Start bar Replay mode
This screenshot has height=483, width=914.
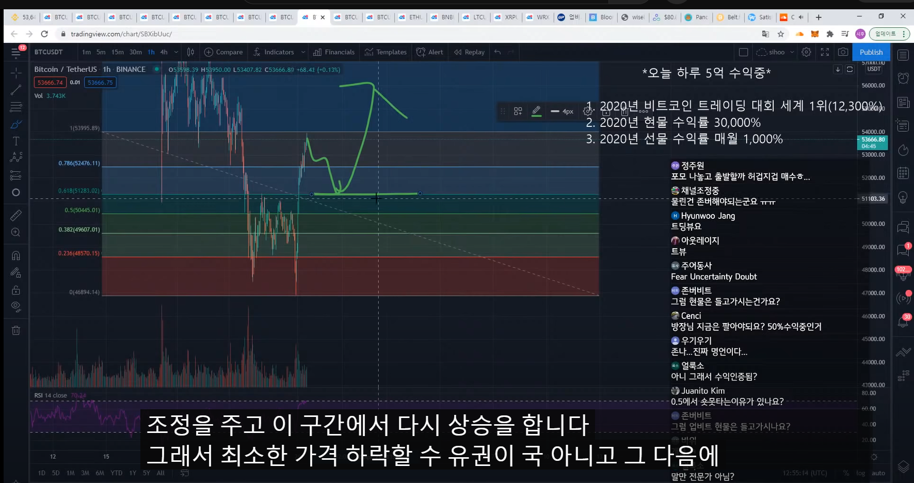click(470, 52)
